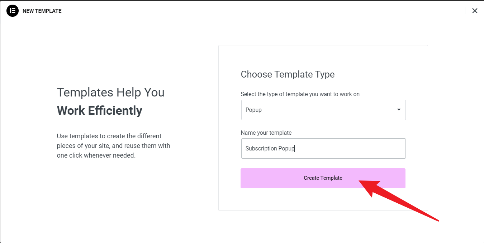Close the New Template dialog

click(x=475, y=11)
